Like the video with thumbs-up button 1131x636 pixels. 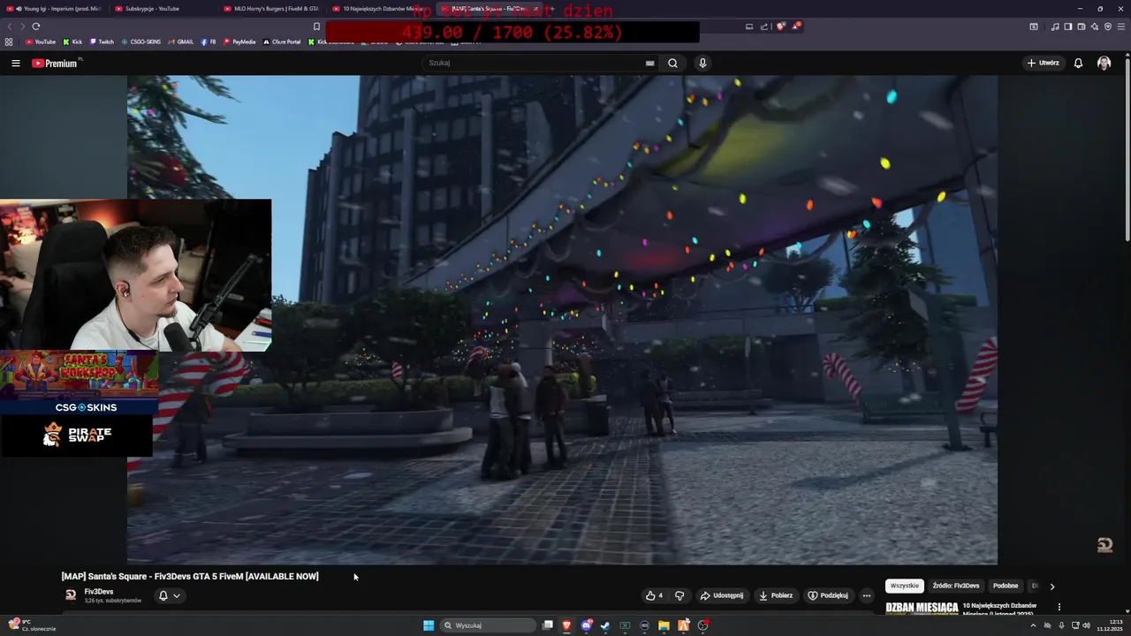click(654, 595)
